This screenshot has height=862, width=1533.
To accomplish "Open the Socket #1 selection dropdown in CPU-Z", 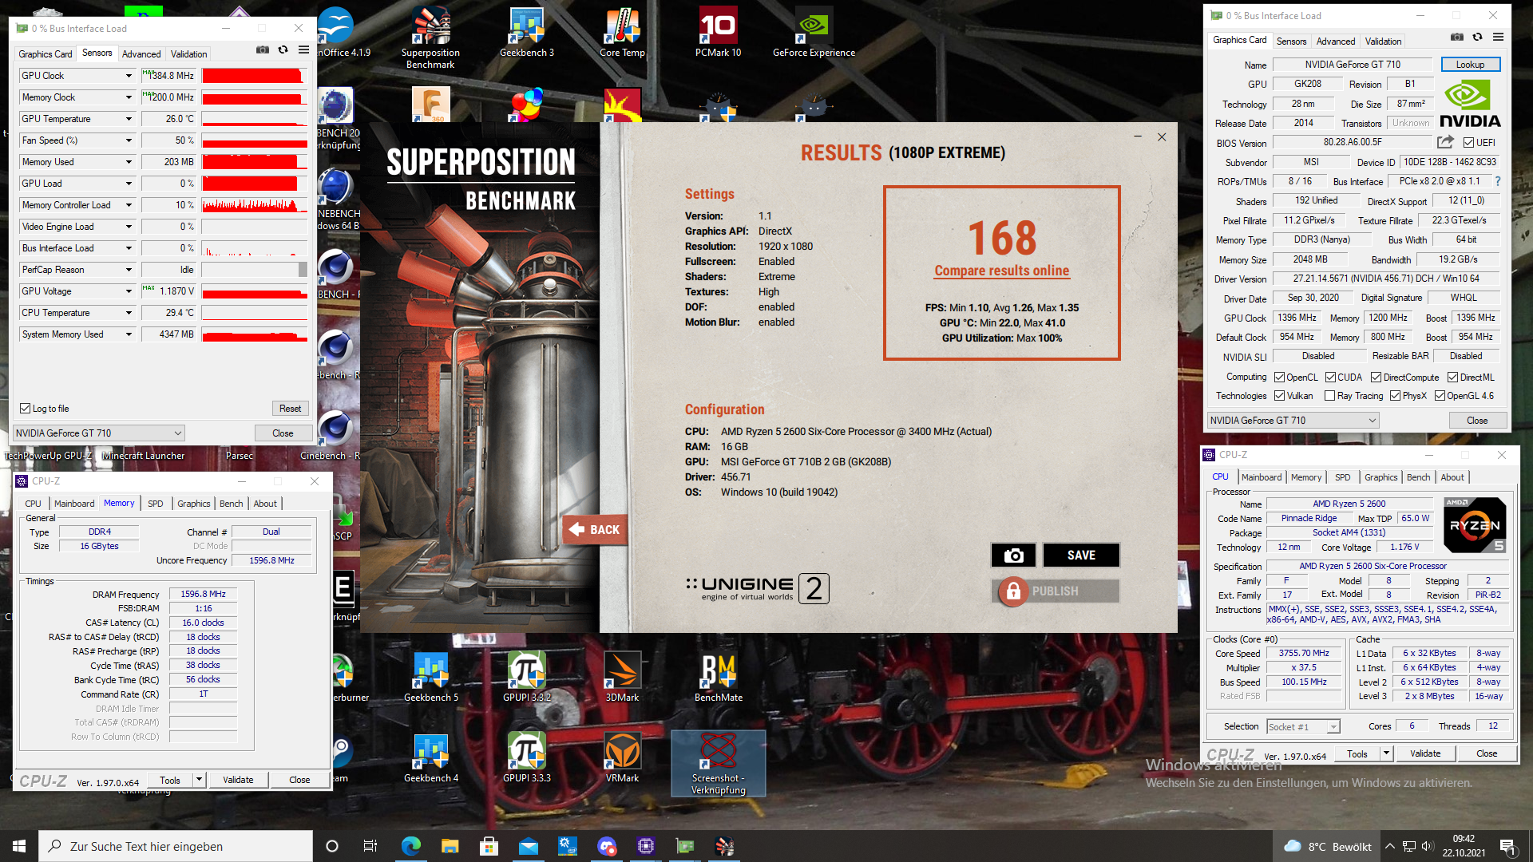I will pos(1303,727).
